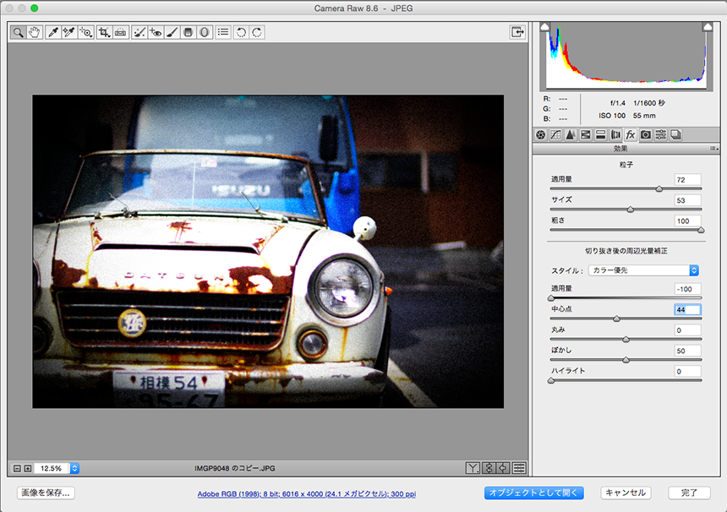The width and height of the screenshot is (727, 512).
Task: Select the Red Eye Removal tool
Action: click(x=156, y=32)
